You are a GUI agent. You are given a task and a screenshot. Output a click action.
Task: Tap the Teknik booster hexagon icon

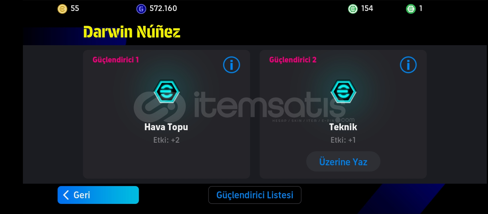(x=343, y=91)
